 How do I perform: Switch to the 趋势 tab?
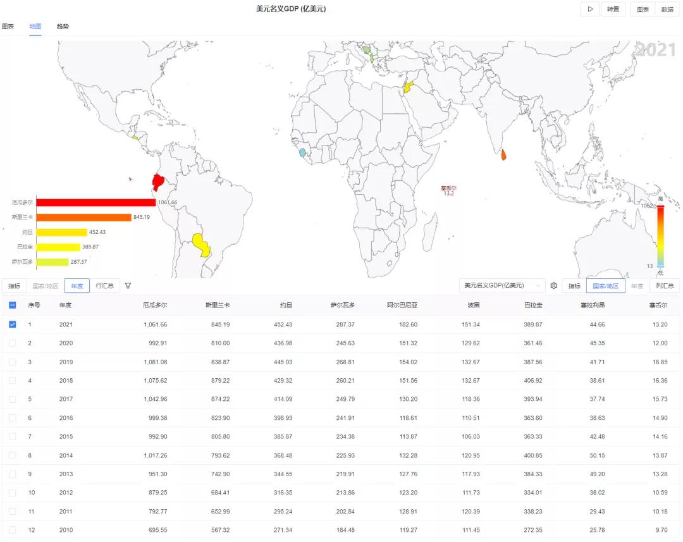pos(63,26)
